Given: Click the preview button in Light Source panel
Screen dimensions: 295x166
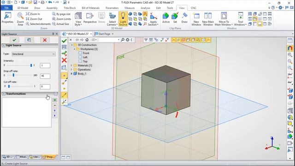Looking at the screenshot, I should pos(29,40).
